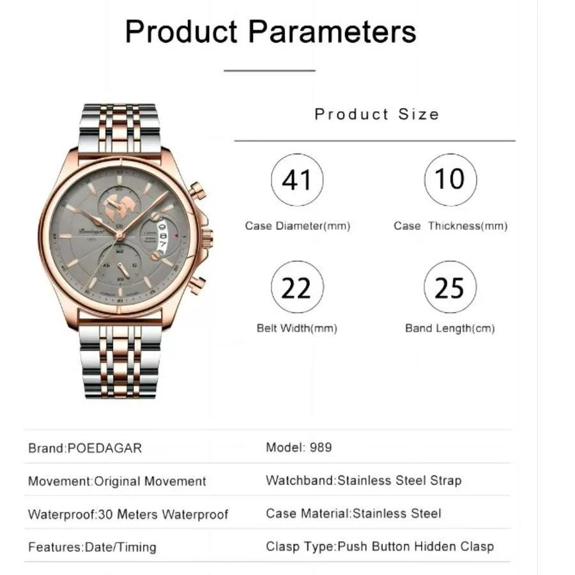
Task: Select the Brand:POEDAGAR text
Action: click(x=85, y=448)
